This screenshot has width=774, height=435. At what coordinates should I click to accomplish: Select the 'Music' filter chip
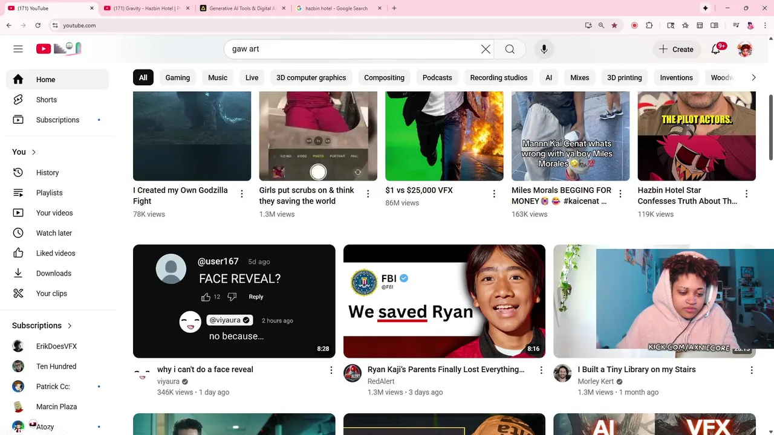(218, 77)
